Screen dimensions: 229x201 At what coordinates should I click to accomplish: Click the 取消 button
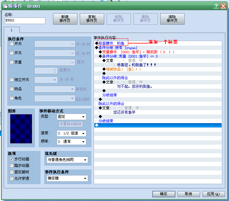tap(189, 194)
